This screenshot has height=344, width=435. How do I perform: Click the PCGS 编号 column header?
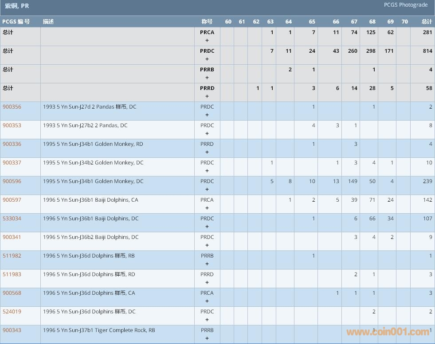[16, 22]
